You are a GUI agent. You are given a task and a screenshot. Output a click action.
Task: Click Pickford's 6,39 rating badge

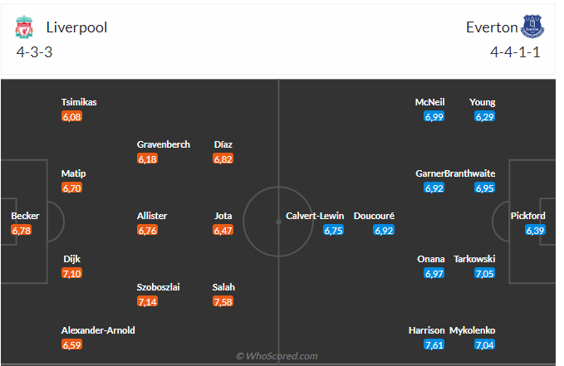(x=535, y=230)
